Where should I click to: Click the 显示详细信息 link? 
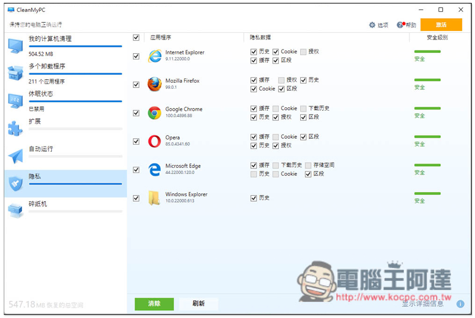(423, 304)
